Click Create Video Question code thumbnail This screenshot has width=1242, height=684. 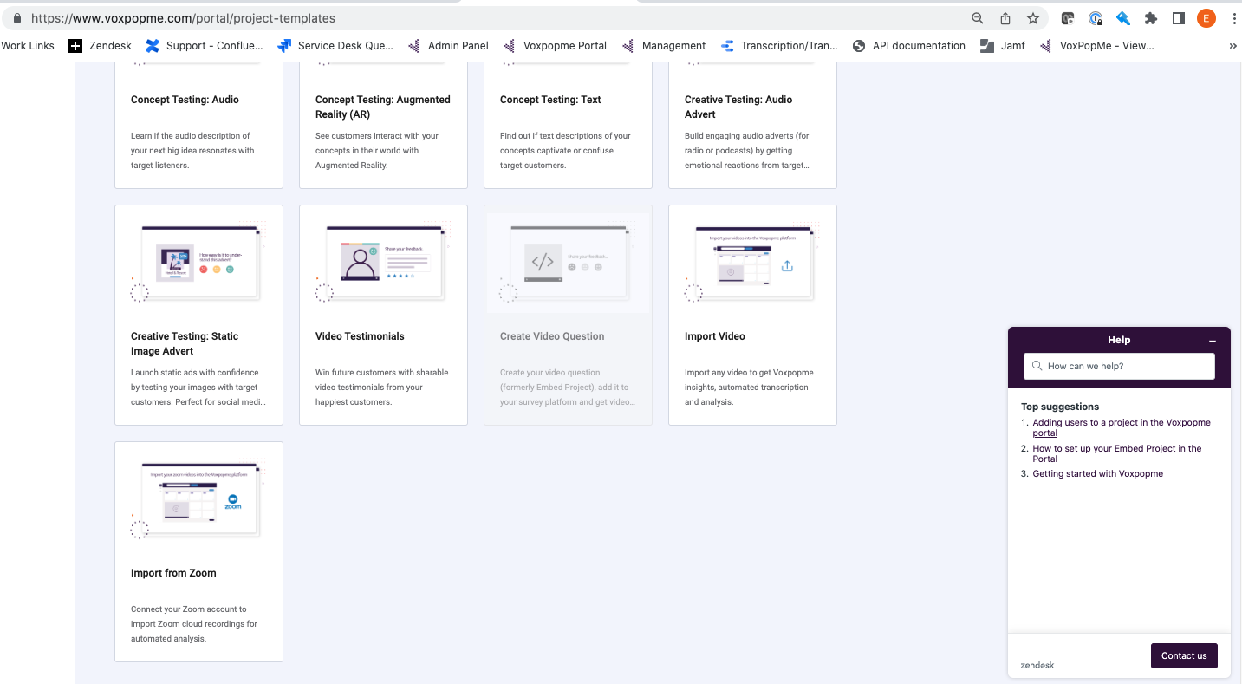click(x=568, y=263)
